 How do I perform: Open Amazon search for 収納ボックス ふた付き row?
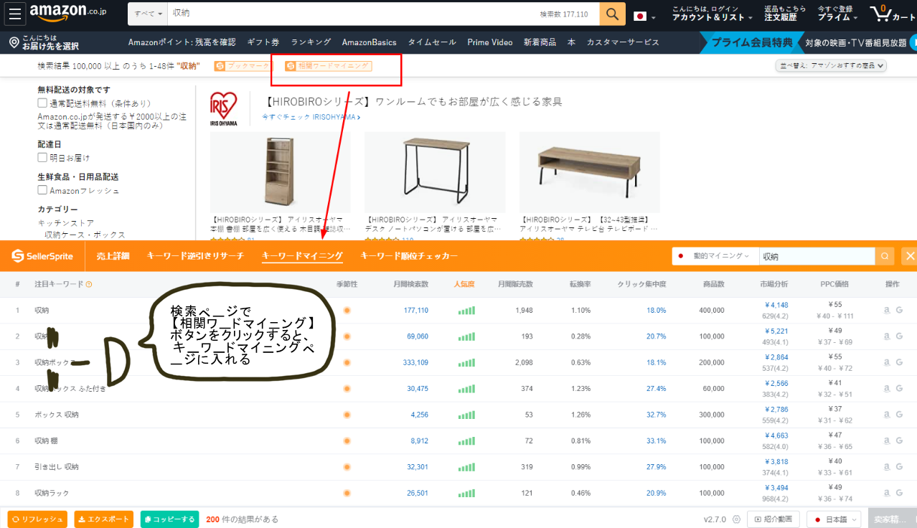click(x=886, y=389)
